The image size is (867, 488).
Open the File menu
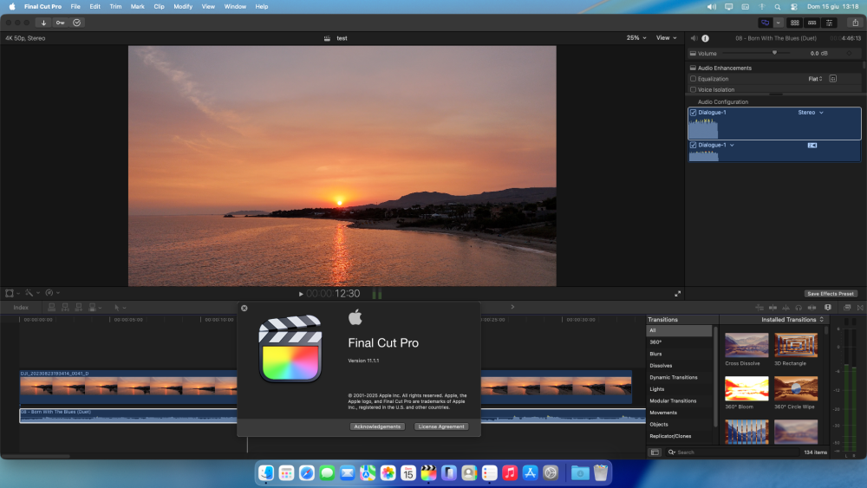[x=75, y=7]
